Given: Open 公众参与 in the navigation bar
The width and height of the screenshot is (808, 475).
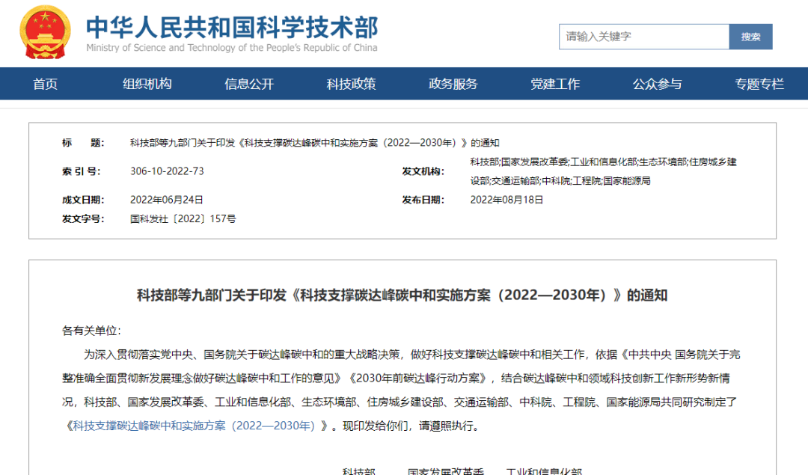Looking at the screenshot, I should pos(658,84).
